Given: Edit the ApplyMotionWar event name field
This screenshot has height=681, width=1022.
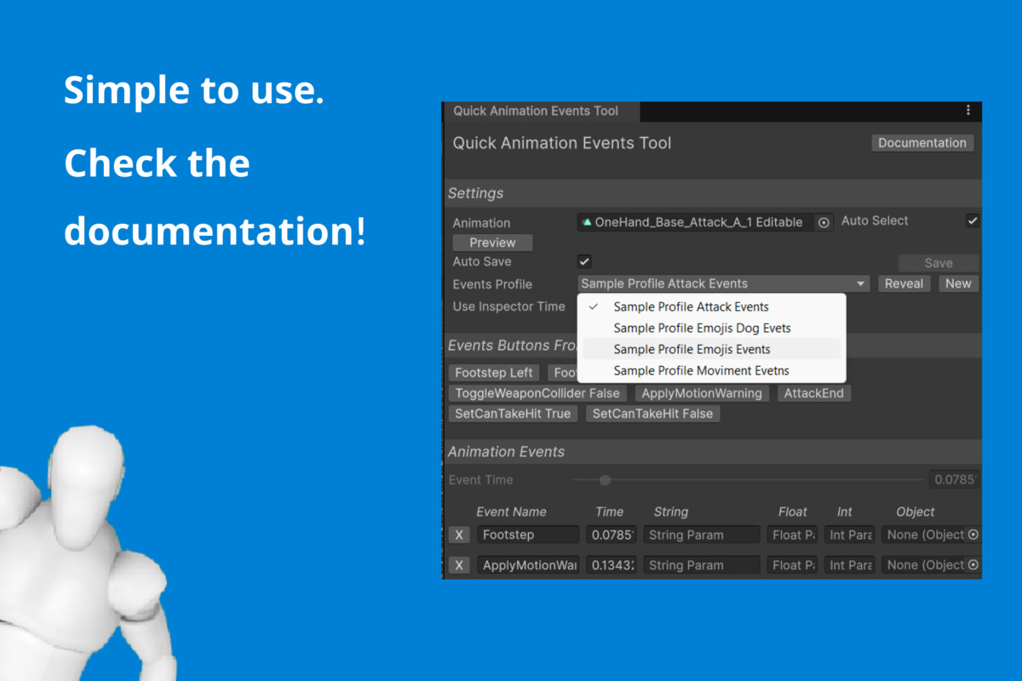Looking at the screenshot, I should coord(527,565).
